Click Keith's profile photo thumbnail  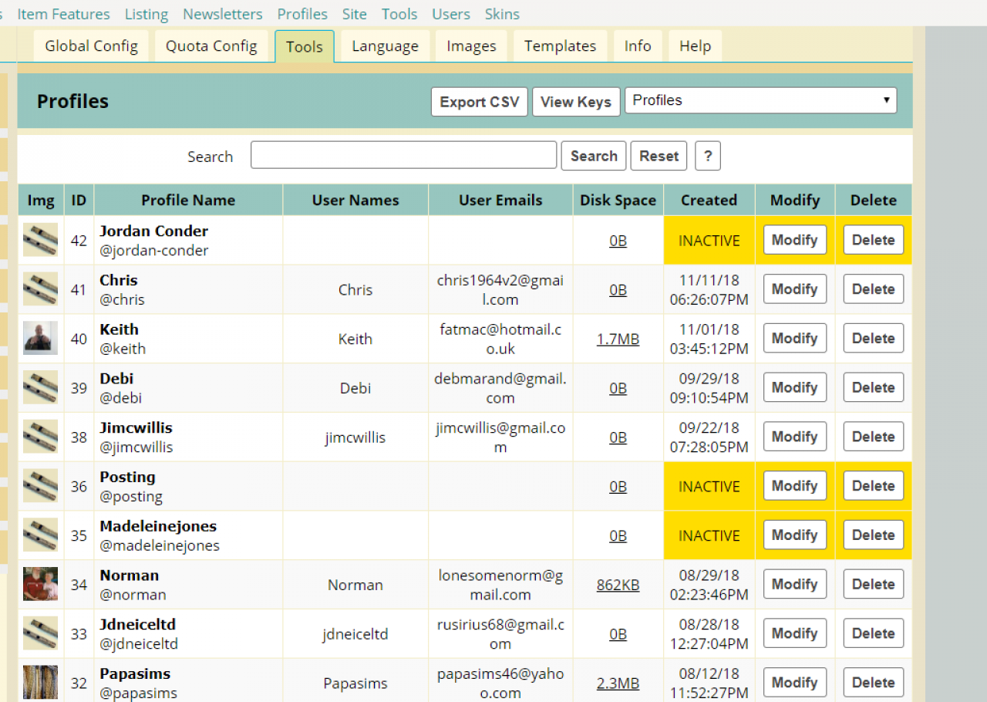[40, 338]
